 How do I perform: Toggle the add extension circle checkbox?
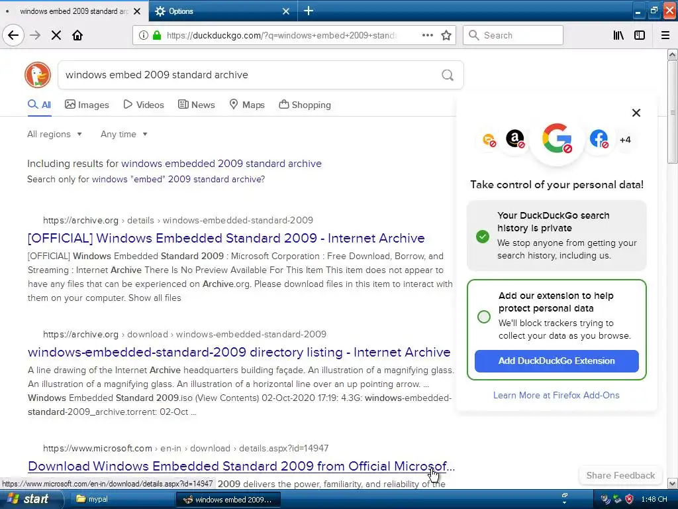pos(484,316)
